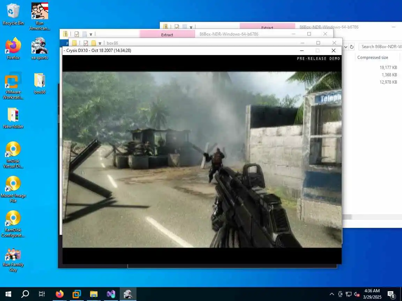Viewport: 402px width, 301px height.
Task: Open Extract tab in rearmost 86Box window
Action: click(x=267, y=26)
